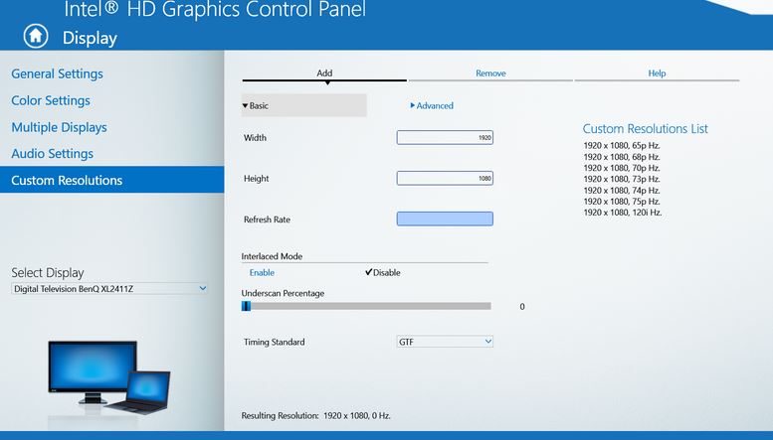Select 1920 x 1080, 75p Hz entry
Viewport: 773px width, 440px height.
point(622,202)
